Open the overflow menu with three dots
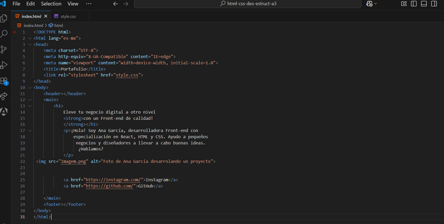The width and height of the screenshot is (444, 224). pos(89,4)
